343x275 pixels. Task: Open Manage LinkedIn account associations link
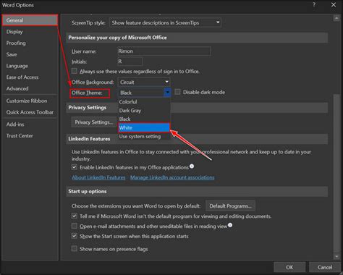click(x=172, y=177)
